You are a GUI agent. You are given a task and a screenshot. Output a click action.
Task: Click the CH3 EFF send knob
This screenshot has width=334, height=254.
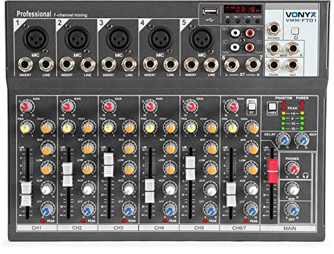coord(129,209)
